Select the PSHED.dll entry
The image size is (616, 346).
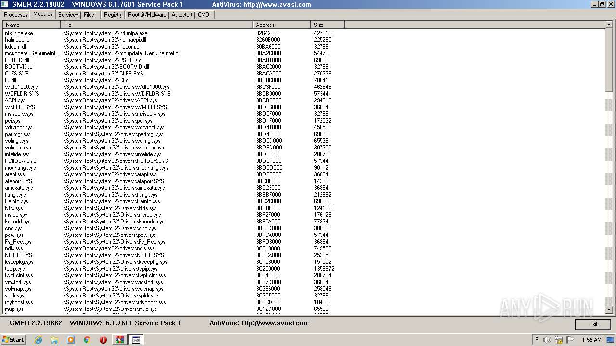[x=17, y=60]
